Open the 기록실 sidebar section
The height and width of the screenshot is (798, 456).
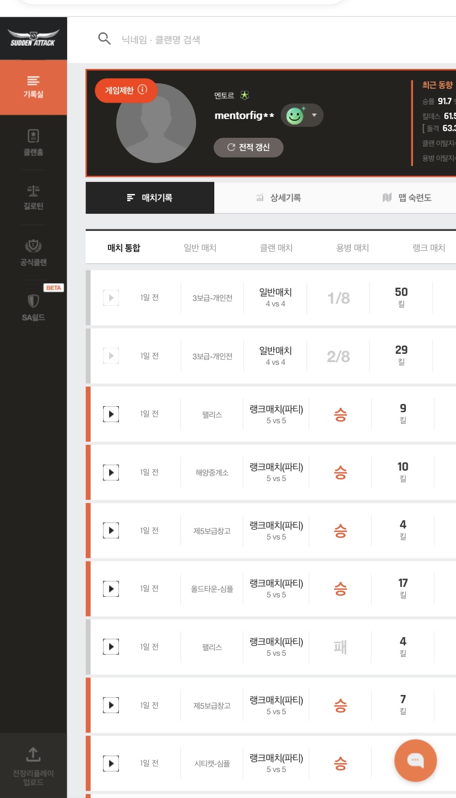click(33, 87)
